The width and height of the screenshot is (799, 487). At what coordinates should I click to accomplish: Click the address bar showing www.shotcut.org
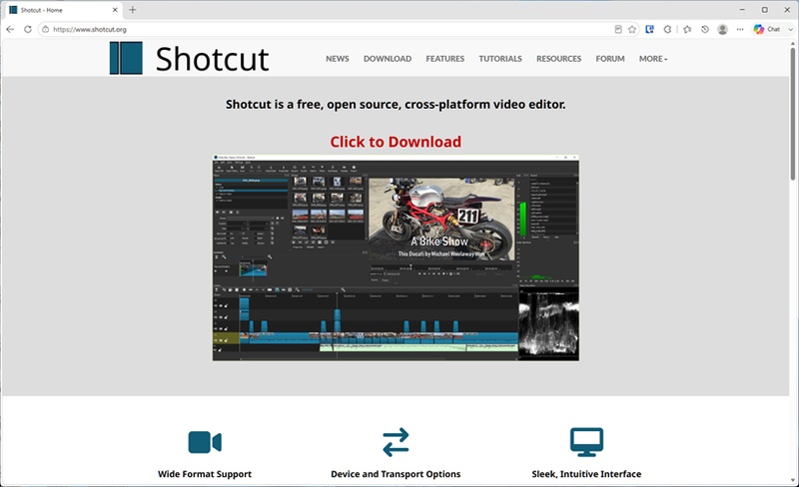point(327,29)
